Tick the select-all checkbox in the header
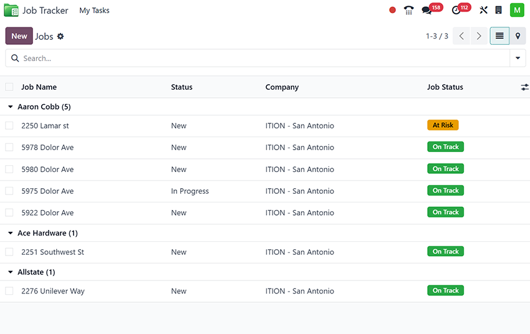 tap(9, 87)
